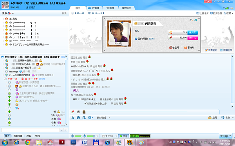
Task: Open the Paint palette icon in taskbar
Action: (x=141, y=142)
